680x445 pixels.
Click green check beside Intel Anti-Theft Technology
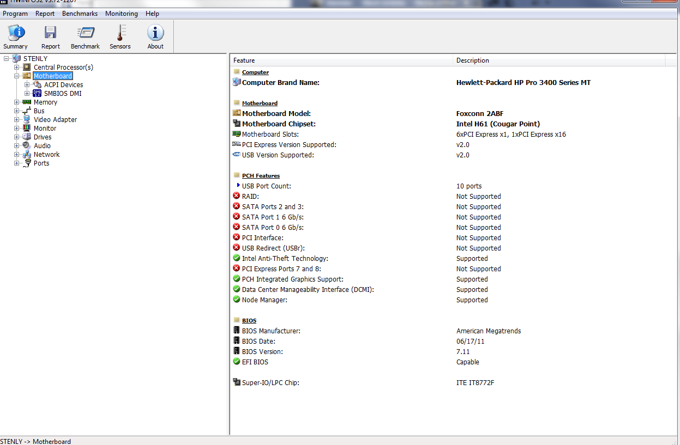(236, 258)
